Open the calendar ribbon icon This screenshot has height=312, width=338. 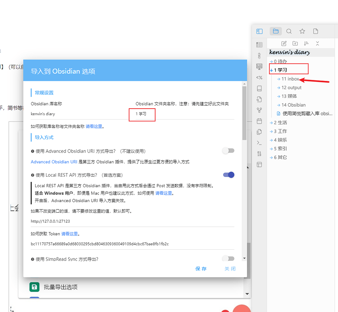click(x=259, y=121)
